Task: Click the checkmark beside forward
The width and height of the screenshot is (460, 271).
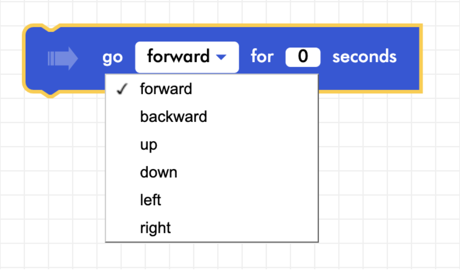Action: tap(122, 89)
